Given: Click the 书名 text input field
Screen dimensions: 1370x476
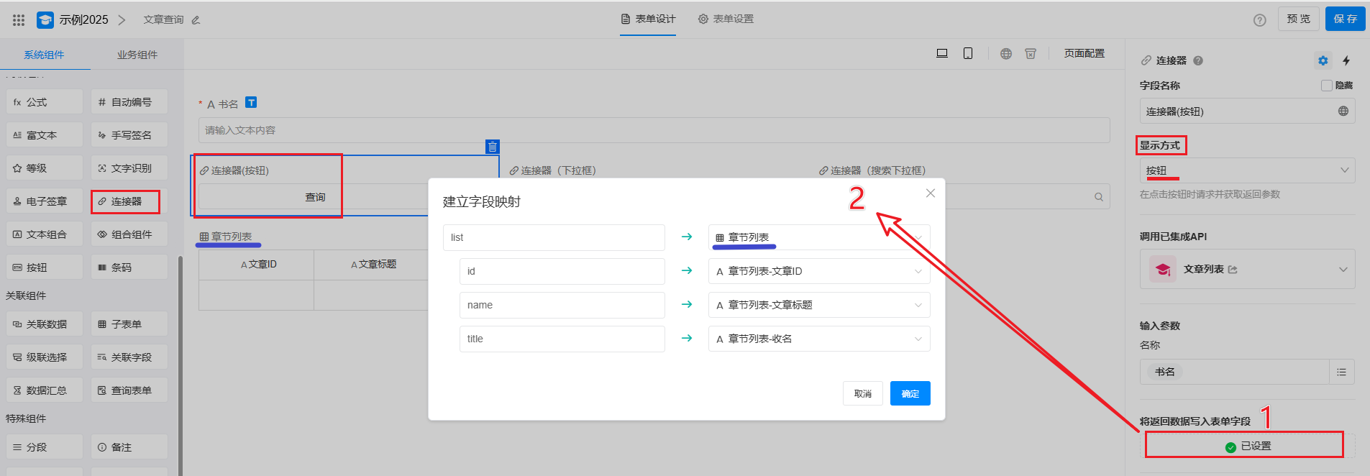Looking at the screenshot, I should [653, 130].
